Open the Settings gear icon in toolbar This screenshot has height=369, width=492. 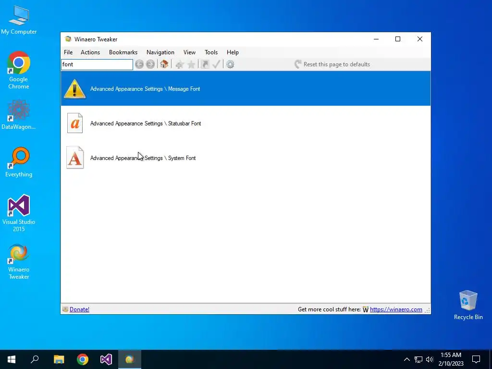(x=230, y=64)
